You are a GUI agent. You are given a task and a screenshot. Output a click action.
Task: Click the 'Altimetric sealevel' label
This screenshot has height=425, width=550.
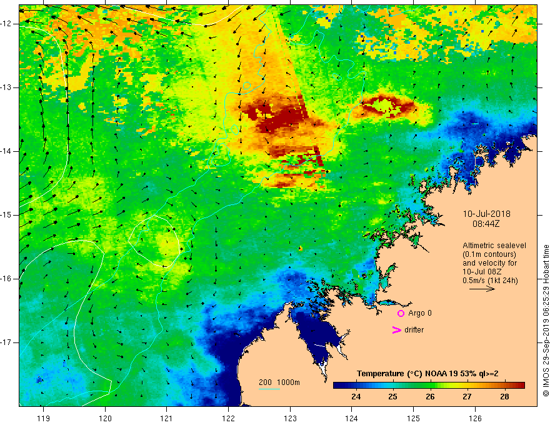(x=494, y=246)
